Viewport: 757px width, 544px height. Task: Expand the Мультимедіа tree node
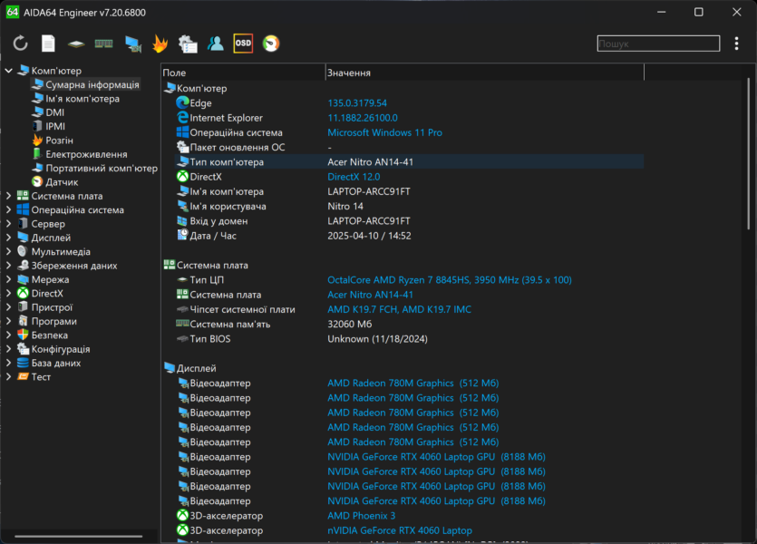pyautogui.click(x=8, y=251)
